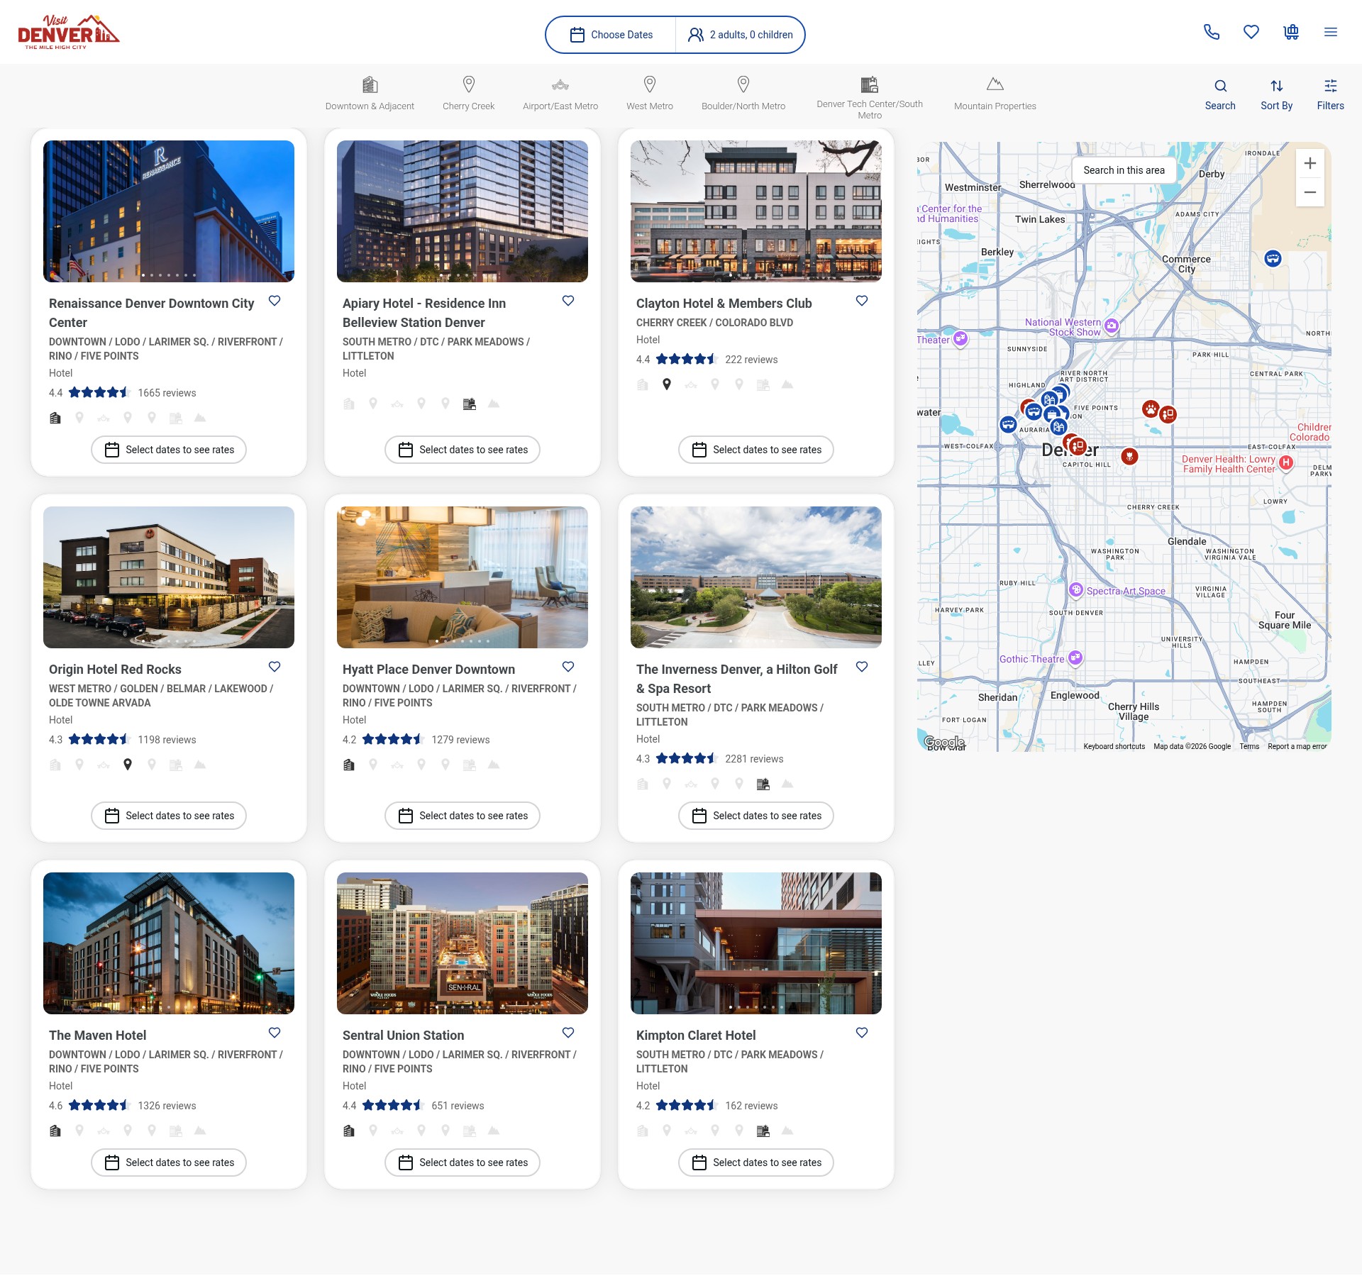Open saved favorites heart in header

[1251, 32]
